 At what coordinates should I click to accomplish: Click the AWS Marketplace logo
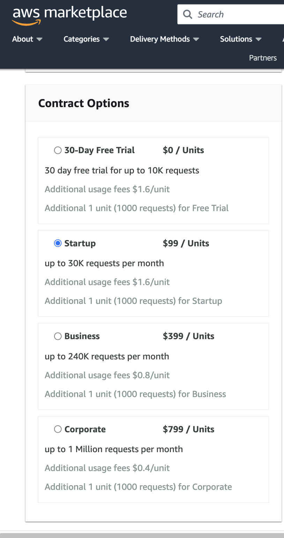pyautogui.click(x=70, y=15)
